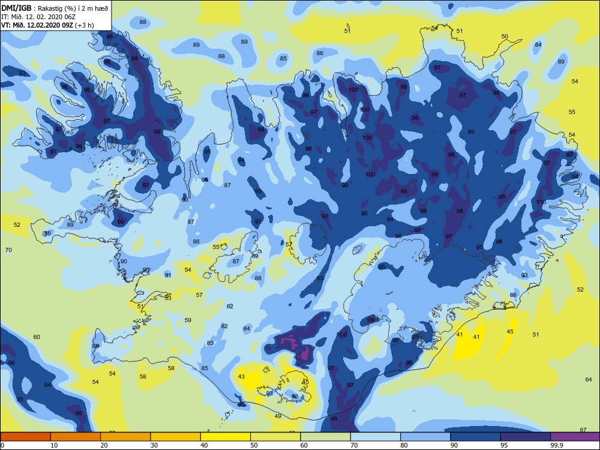Select the pale yellow 50–60 legend swatch
The image size is (600, 450).
click(x=275, y=437)
